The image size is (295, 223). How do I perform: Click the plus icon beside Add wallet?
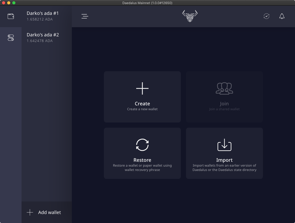30,212
